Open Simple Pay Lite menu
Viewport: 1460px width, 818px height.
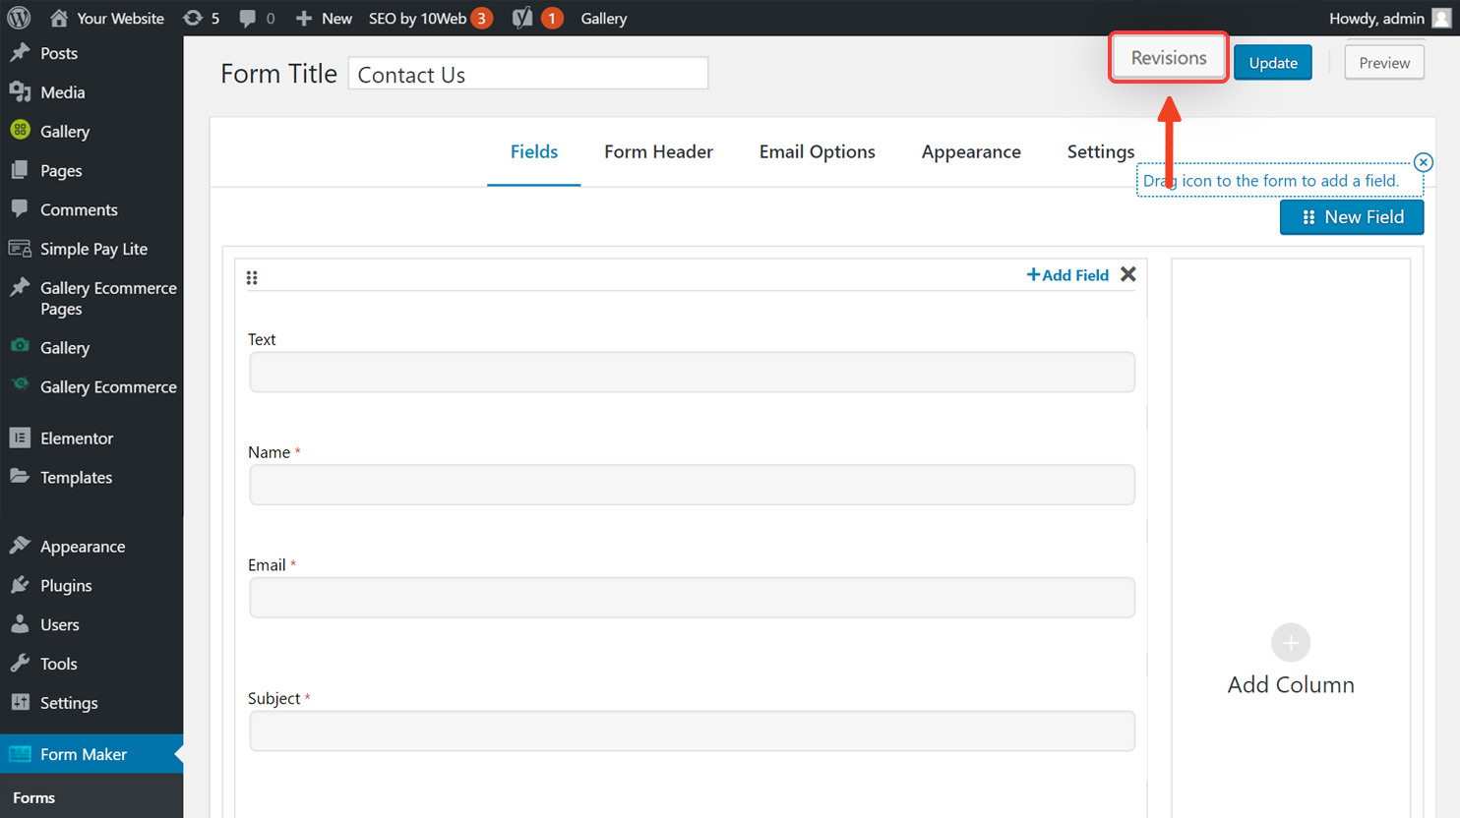click(91, 249)
